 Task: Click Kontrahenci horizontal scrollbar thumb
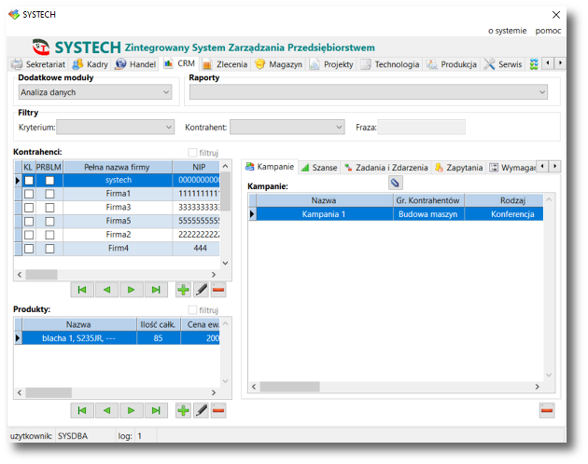pos(41,275)
